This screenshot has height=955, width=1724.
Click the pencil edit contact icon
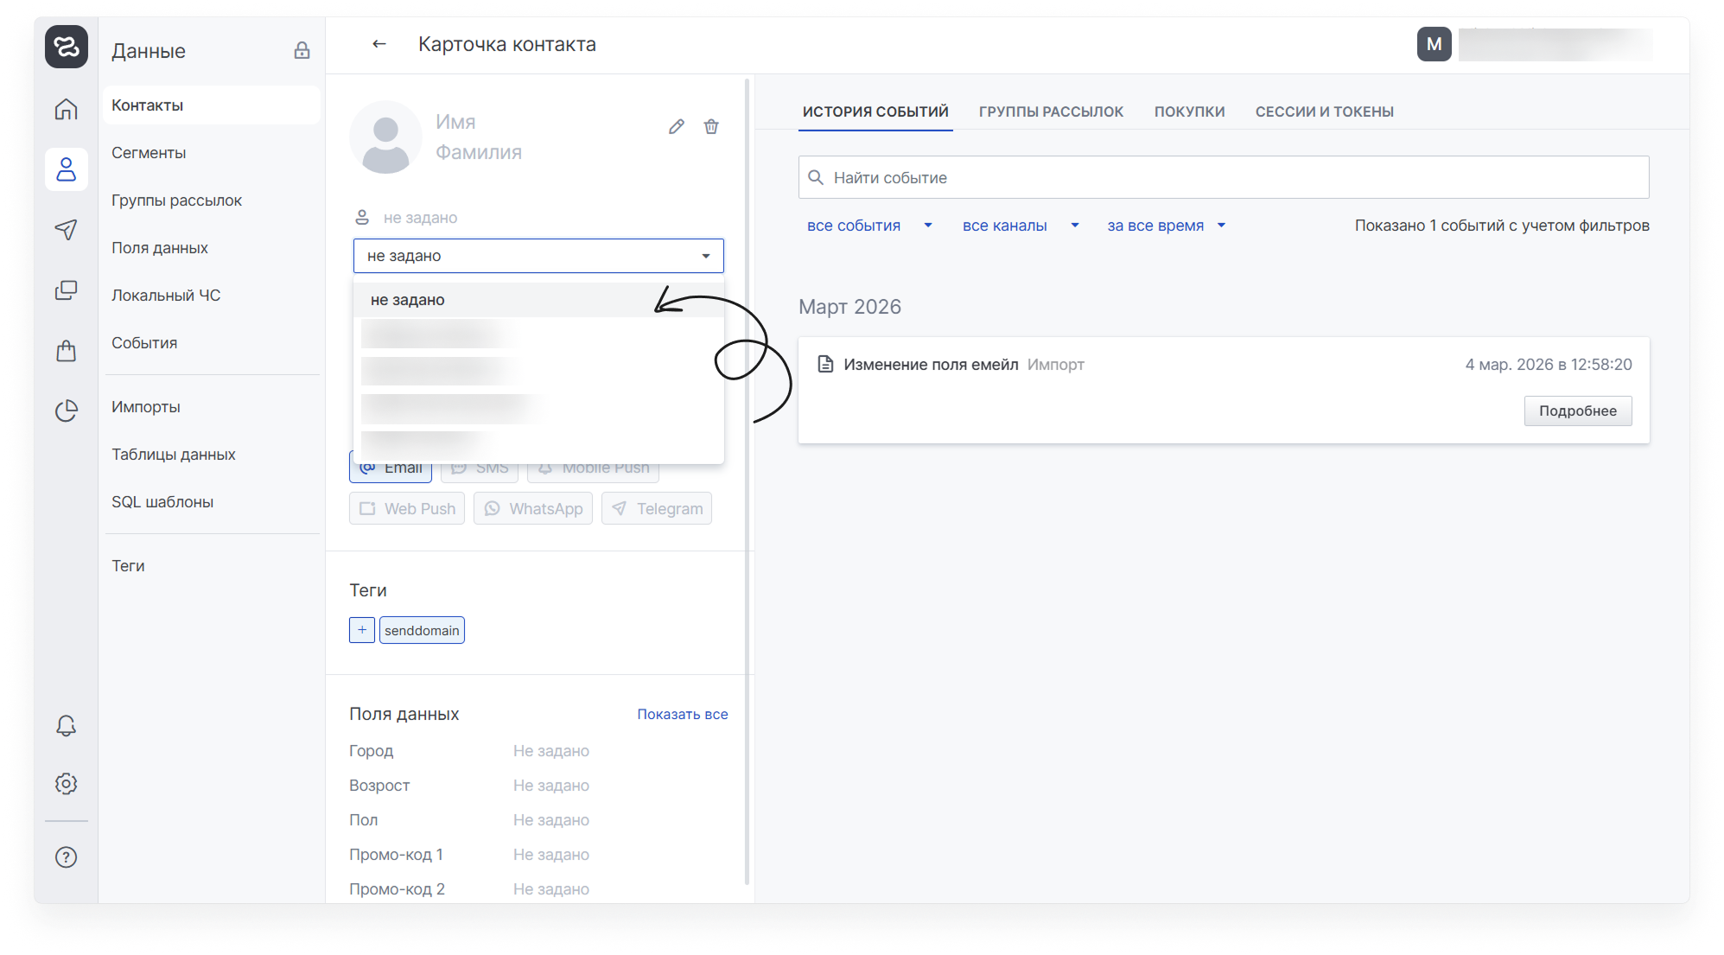pos(676,127)
